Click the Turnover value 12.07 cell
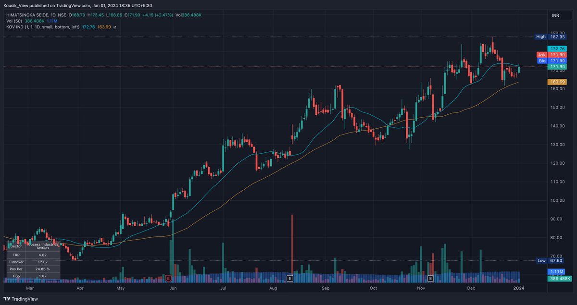Viewport: 577px width, 305px height. [x=42, y=262]
